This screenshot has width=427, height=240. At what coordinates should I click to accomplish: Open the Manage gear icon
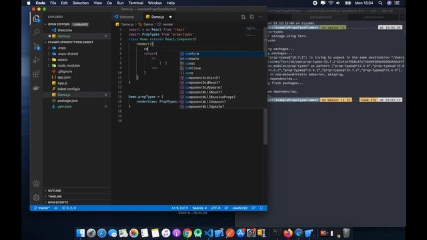(36, 197)
